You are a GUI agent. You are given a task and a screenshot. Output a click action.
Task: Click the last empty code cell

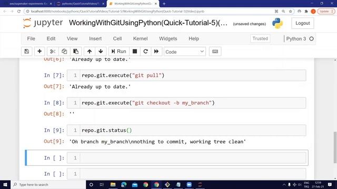pyautogui.click(x=186, y=174)
